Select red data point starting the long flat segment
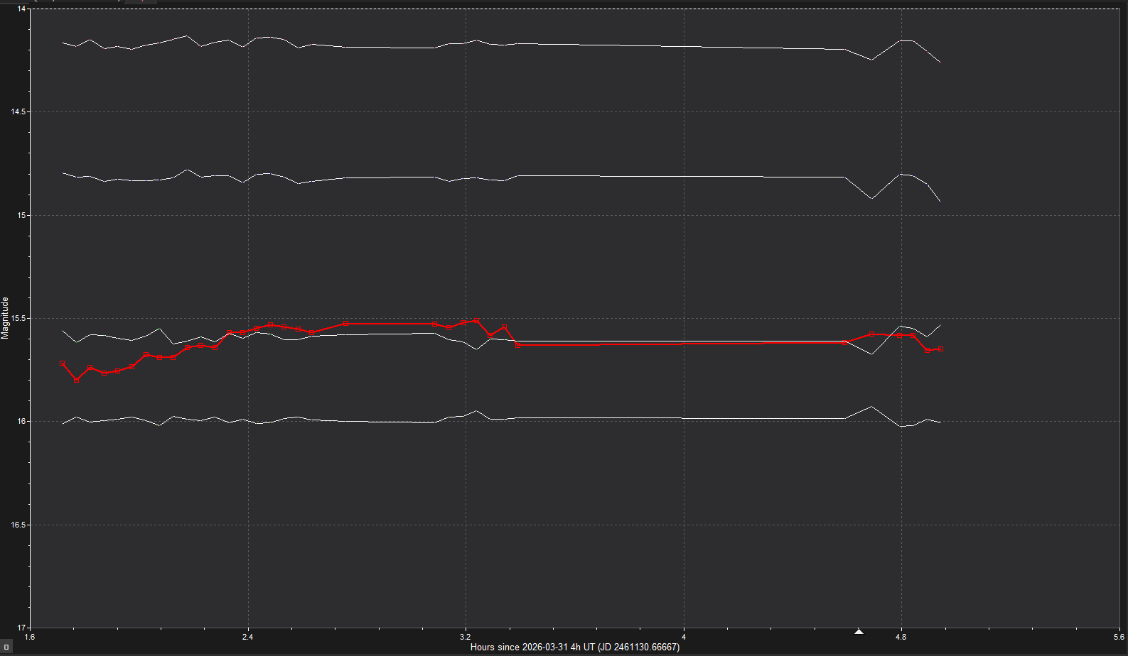1128x656 pixels. [517, 344]
